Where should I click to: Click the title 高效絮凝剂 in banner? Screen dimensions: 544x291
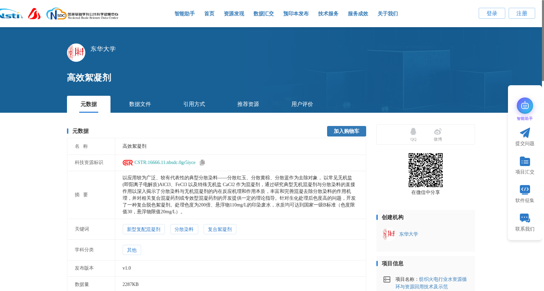[89, 77]
